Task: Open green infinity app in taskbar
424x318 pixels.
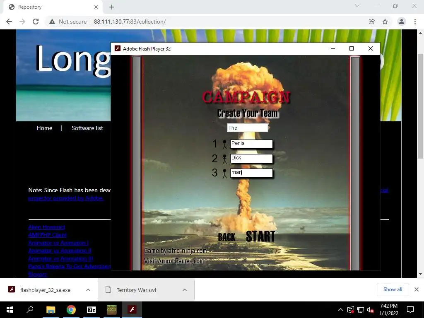Action: (x=112, y=310)
